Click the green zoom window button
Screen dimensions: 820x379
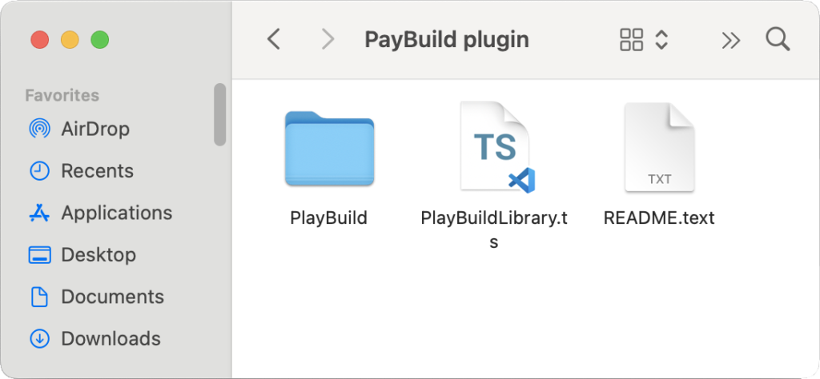coord(99,39)
